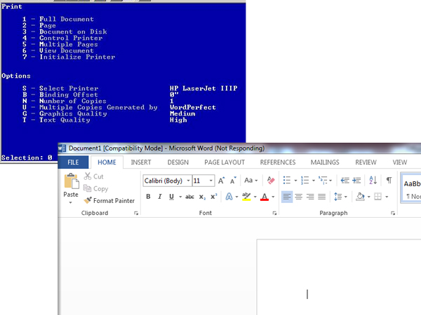Expand the Change Case Aa dropdown

(x=251, y=181)
